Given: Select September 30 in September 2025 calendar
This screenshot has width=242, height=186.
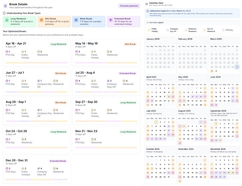Looking at the screenshot, I should point(220,140).
